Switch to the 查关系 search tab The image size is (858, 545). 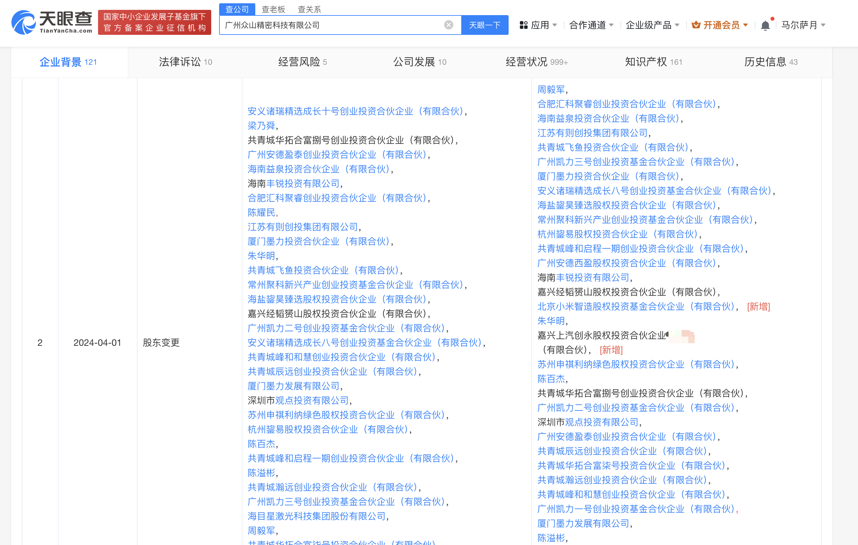tap(309, 9)
